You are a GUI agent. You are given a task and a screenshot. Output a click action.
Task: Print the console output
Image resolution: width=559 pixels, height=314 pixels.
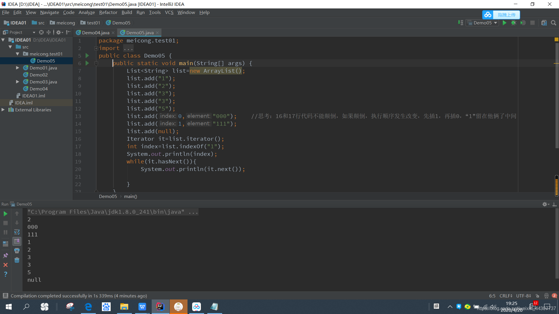pos(17,251)
